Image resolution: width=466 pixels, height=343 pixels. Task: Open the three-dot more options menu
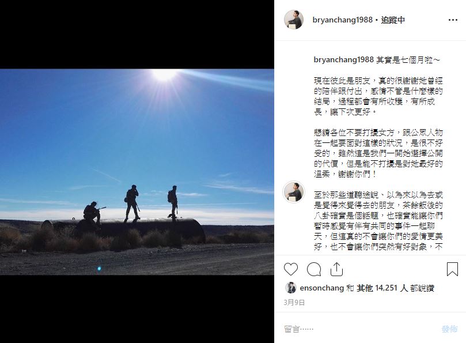(x=453, y=20)
